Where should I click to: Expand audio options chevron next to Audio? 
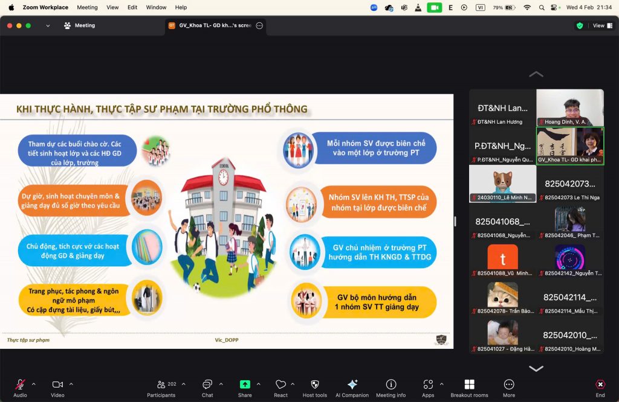click(34, 384)
